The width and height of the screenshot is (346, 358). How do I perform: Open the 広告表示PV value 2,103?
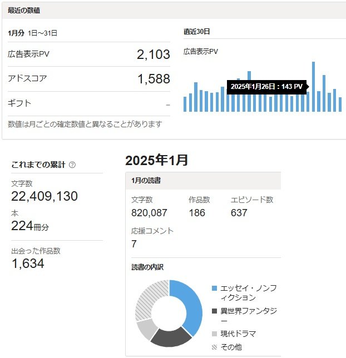coord(153,54)
